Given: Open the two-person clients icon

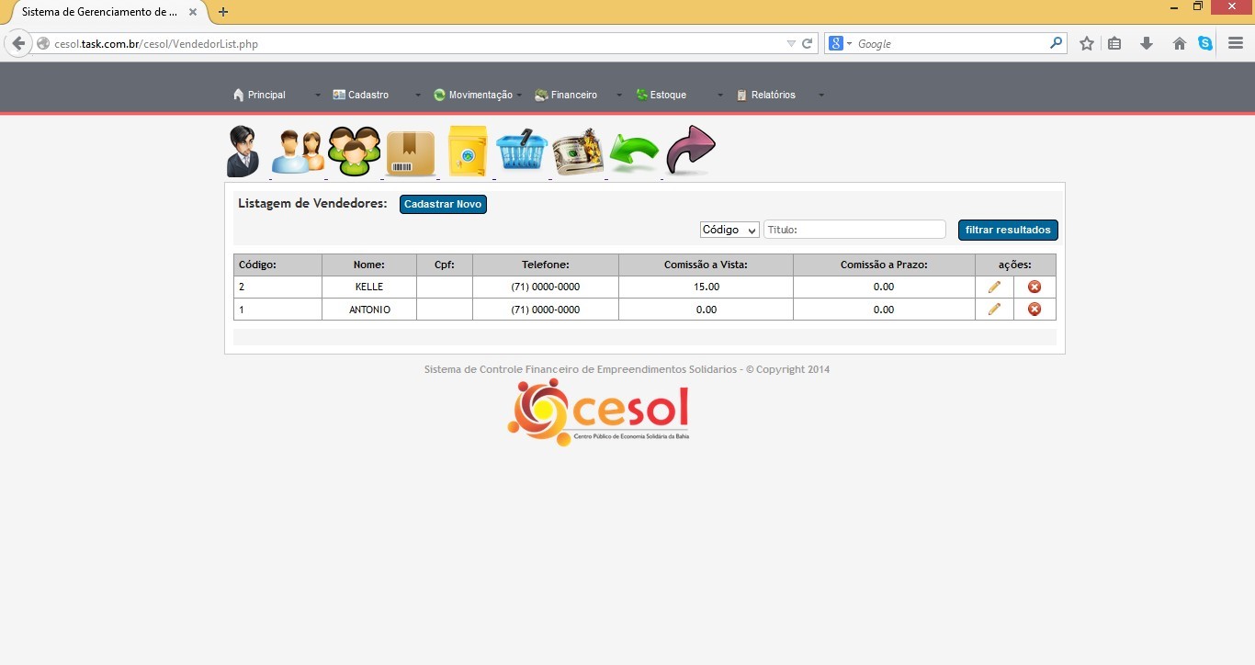Looking at the screenshot, I should (298, 152).
